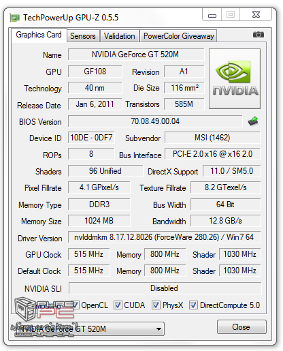Click the NVIDIA logo image
The width and height of the screenshot is (283, 351).
point(235,78)
